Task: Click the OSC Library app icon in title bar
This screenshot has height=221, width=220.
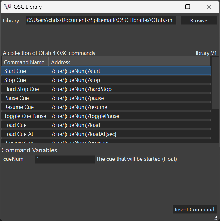Action: (8, 7)
